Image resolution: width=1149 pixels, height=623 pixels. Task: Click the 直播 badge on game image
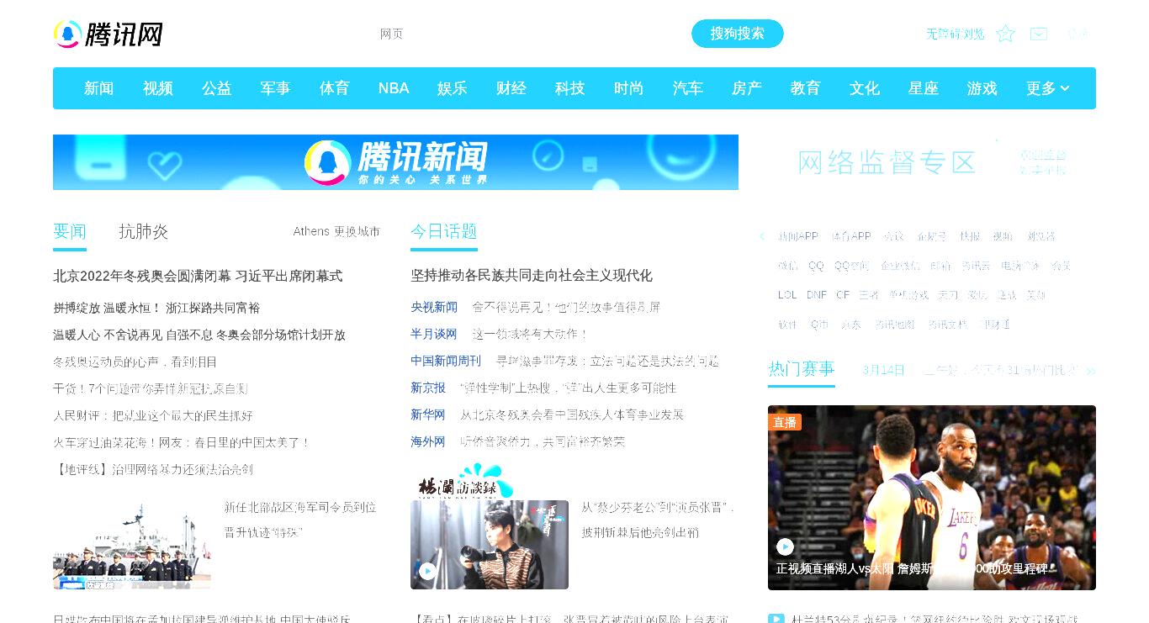coord(785,422)
